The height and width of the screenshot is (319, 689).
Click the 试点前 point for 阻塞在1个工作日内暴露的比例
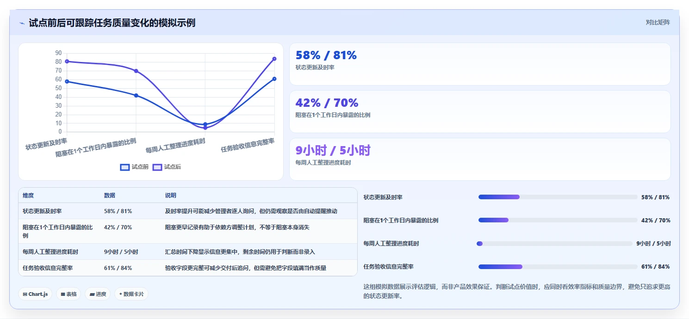(136, 95)
